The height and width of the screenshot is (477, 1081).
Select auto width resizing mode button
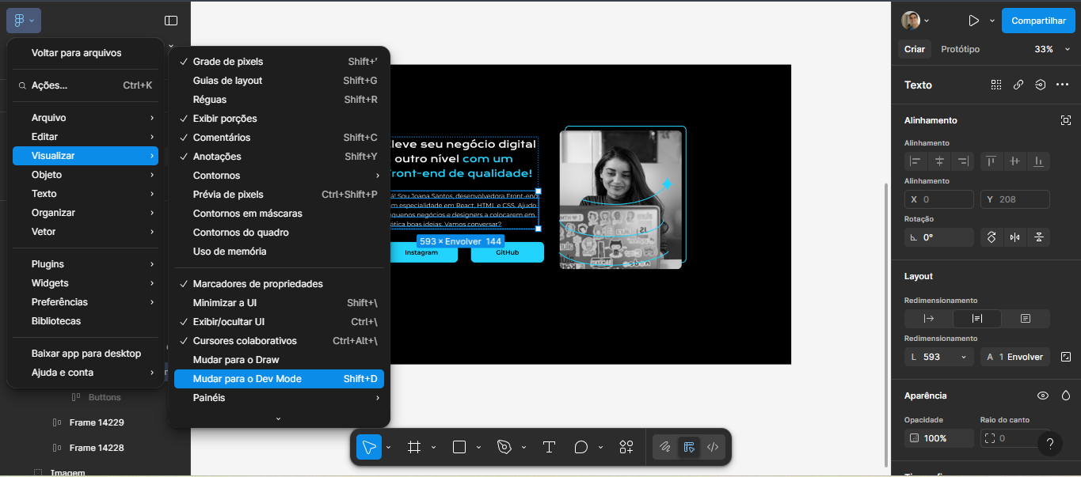tap(929, 319)
